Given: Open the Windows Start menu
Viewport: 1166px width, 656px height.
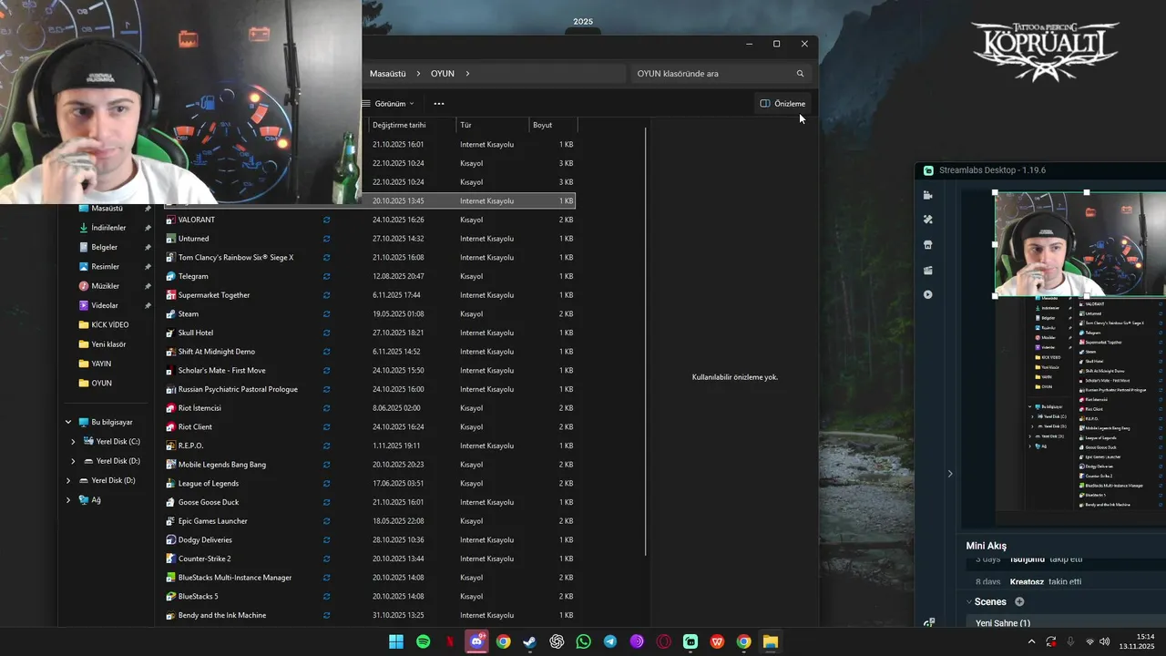Looking at the screenshot, I should point(396,641).
